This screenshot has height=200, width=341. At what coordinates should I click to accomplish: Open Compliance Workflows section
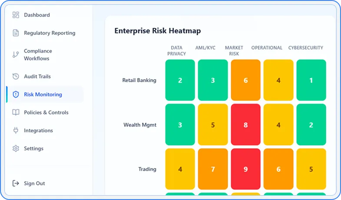[x=38, y=55]
